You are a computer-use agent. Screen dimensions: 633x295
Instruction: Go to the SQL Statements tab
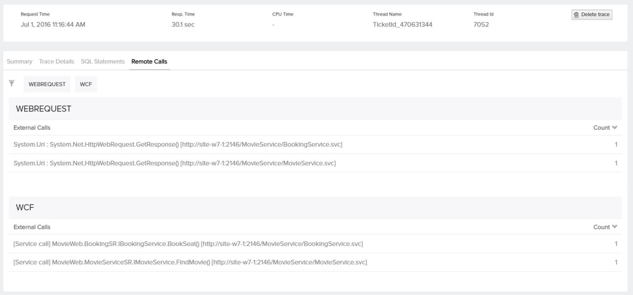click(x=102, y=62)
